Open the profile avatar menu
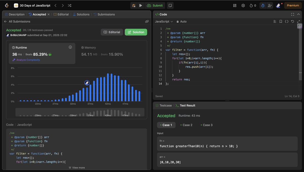This screenshot has height=172, width=304. [x=278, y=6]
